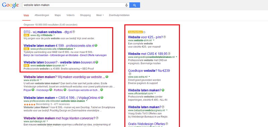Click the orange star rating of VrijdagOnline result
The height and width of the screenshot is (127, 268).
point(29,104)
